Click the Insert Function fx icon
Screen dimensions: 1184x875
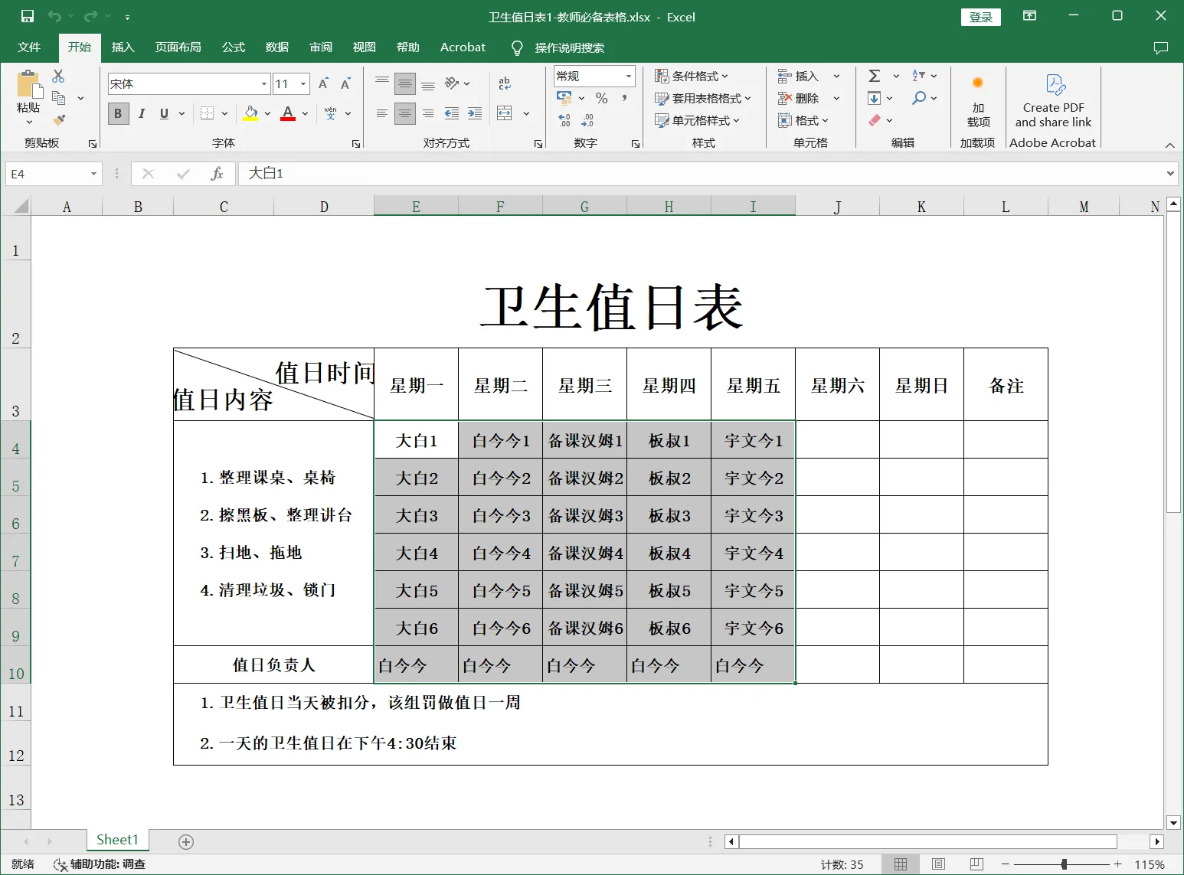click(x=217, y=174)
